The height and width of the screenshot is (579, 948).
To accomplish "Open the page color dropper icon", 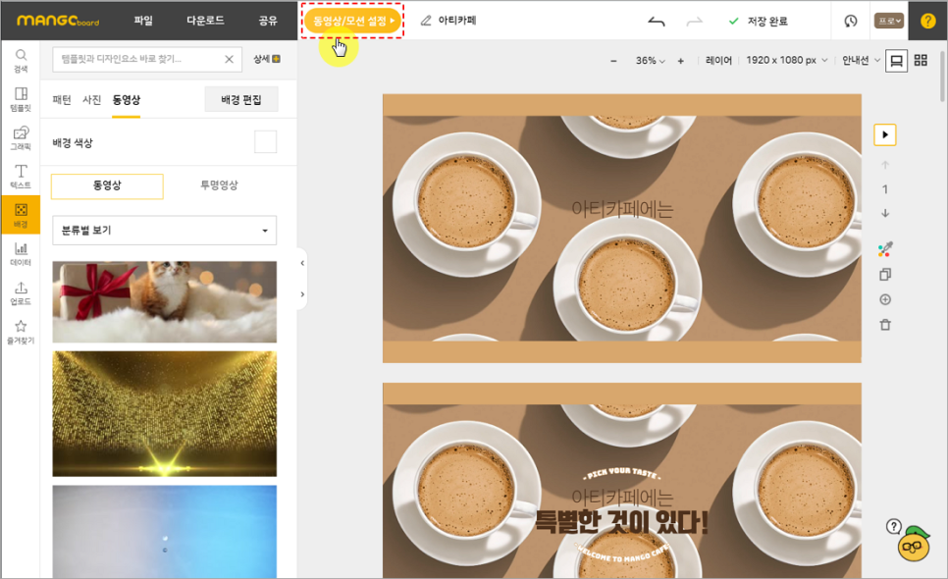I will (885, 249).
